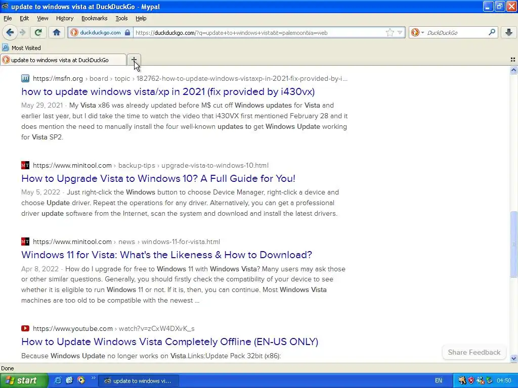
Task: Open a new tab
Action: pos(134,60)
